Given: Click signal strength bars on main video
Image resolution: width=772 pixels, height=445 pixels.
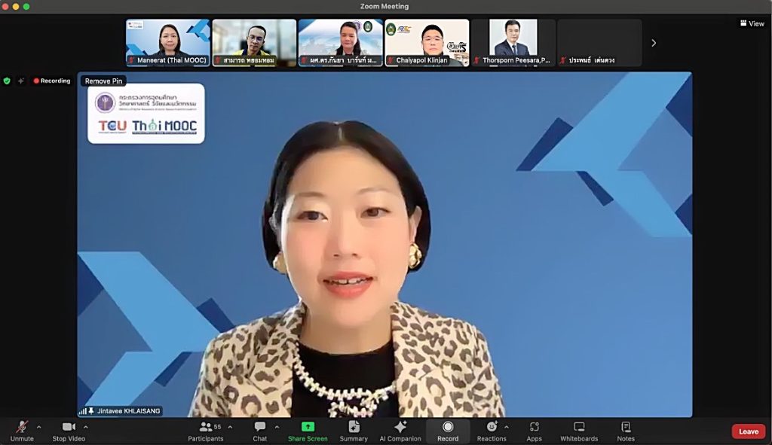Looking at the screenshot, I should coord(83,411).
